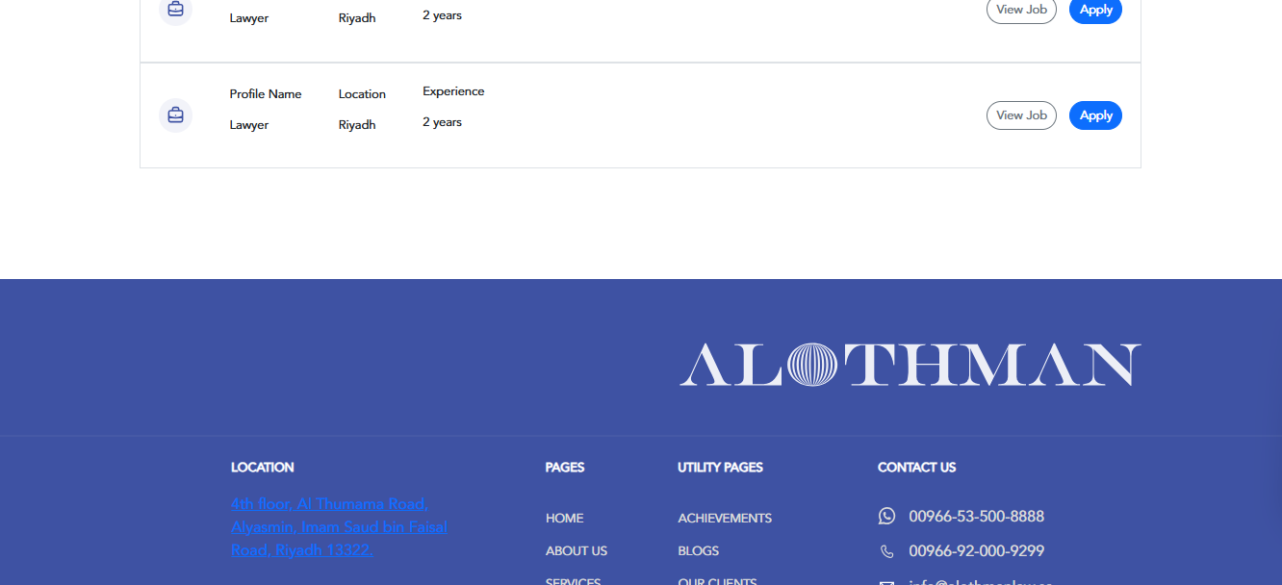
Task: Click View Job in the topmost cut-off job row
Action: click(x=1021, y=11)
